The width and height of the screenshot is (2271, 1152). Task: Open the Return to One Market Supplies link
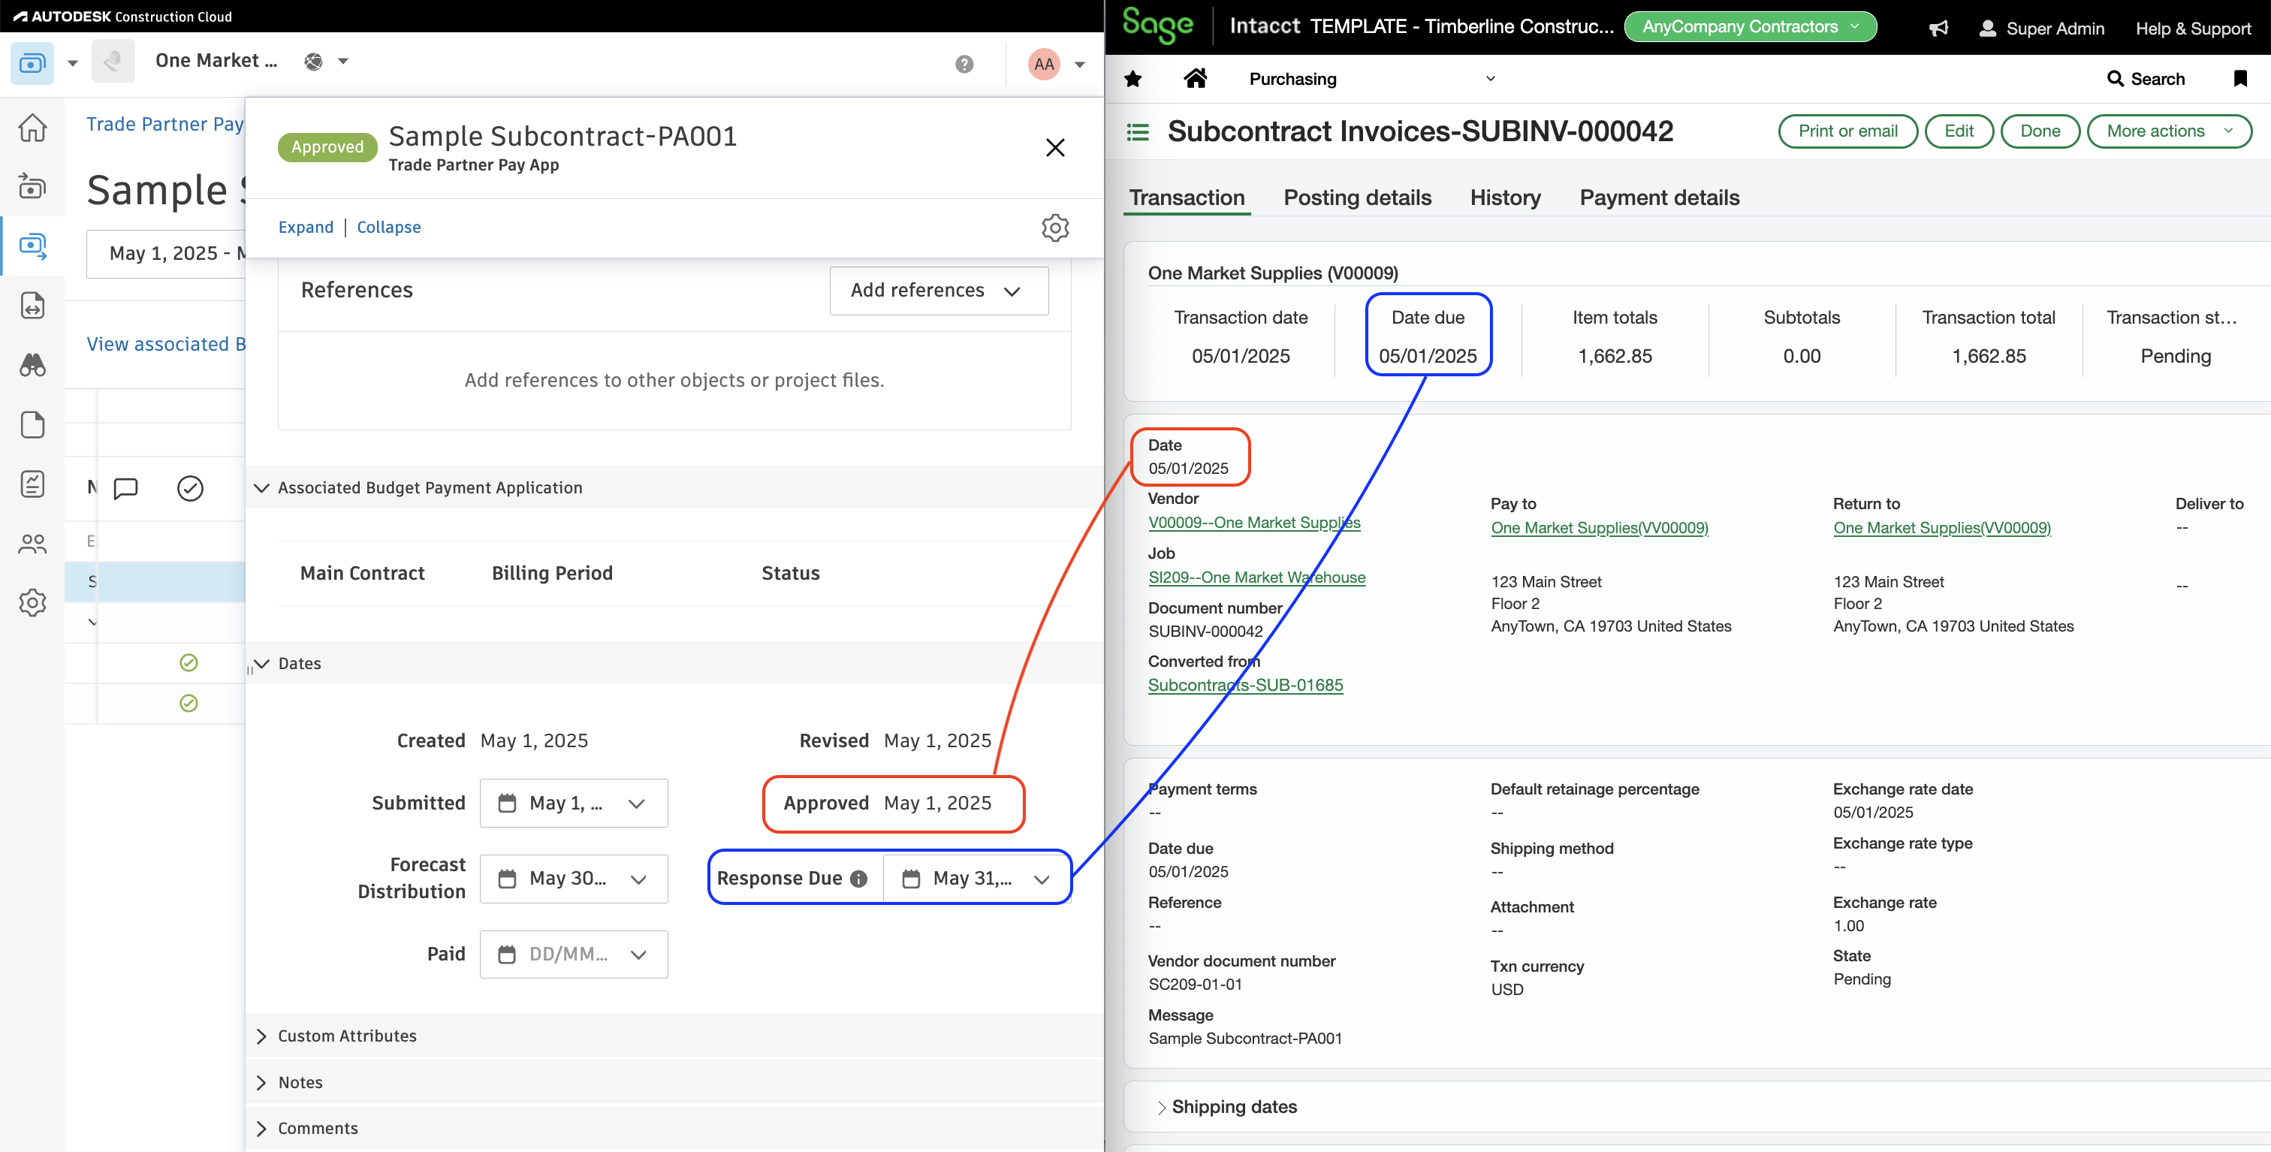coord(1942,528)
